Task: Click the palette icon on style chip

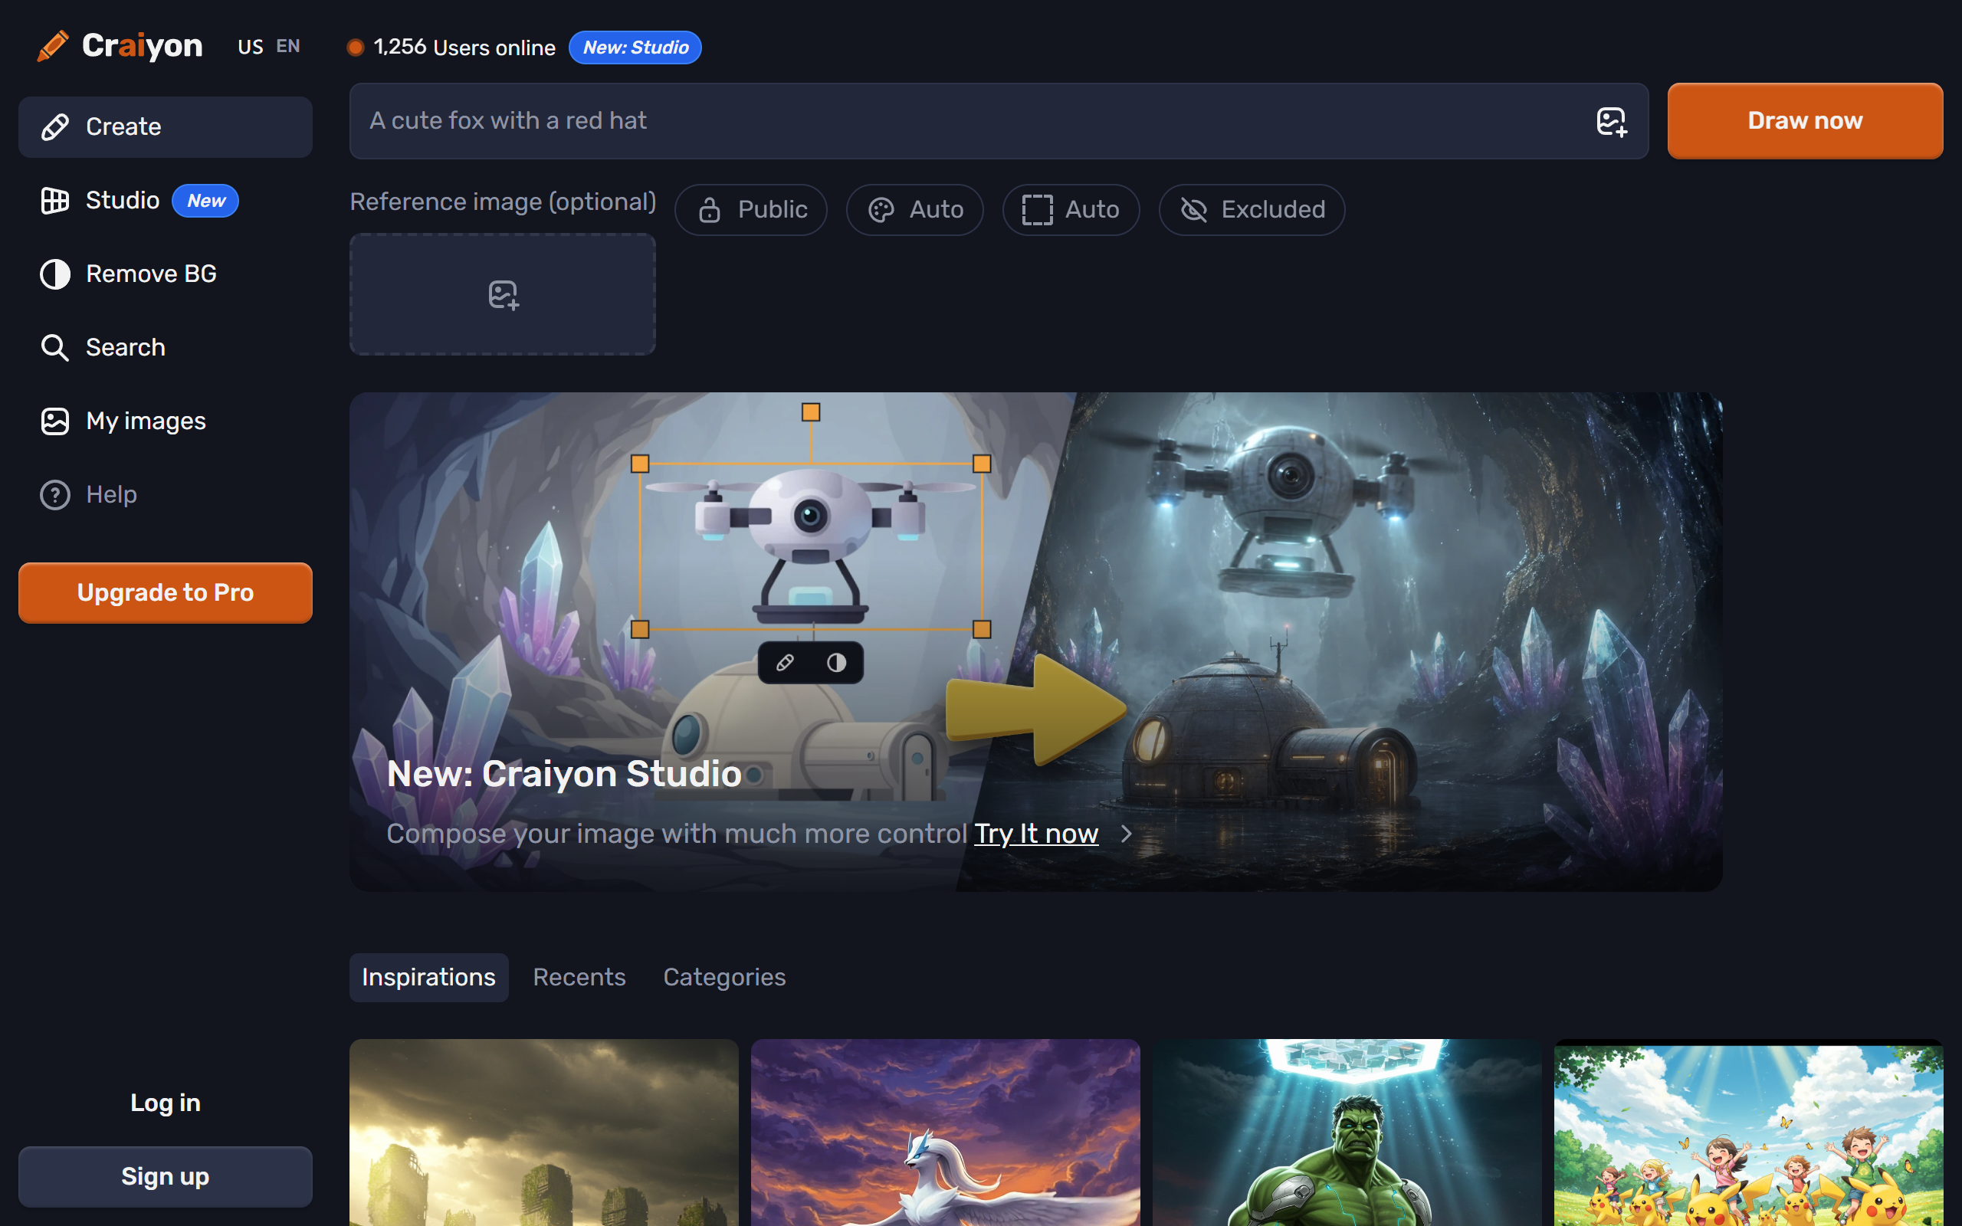Action: (x=881, y=210)
